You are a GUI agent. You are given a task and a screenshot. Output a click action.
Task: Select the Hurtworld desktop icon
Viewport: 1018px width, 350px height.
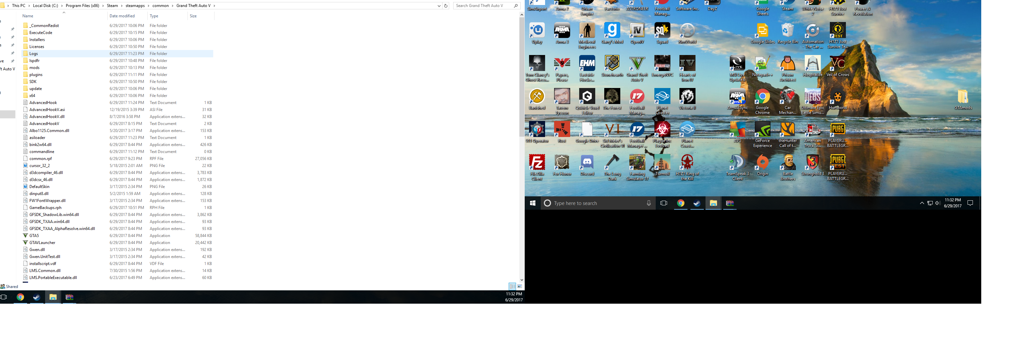[838, 99]
